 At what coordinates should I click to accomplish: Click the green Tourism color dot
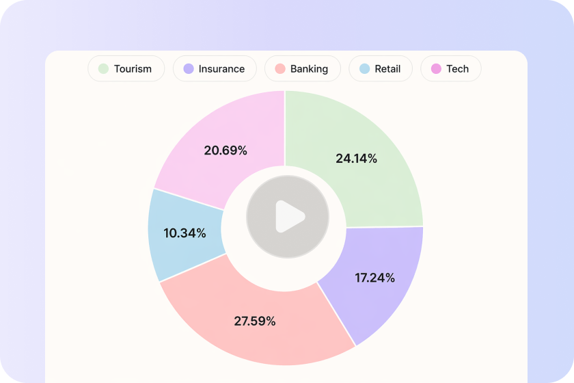104,68
